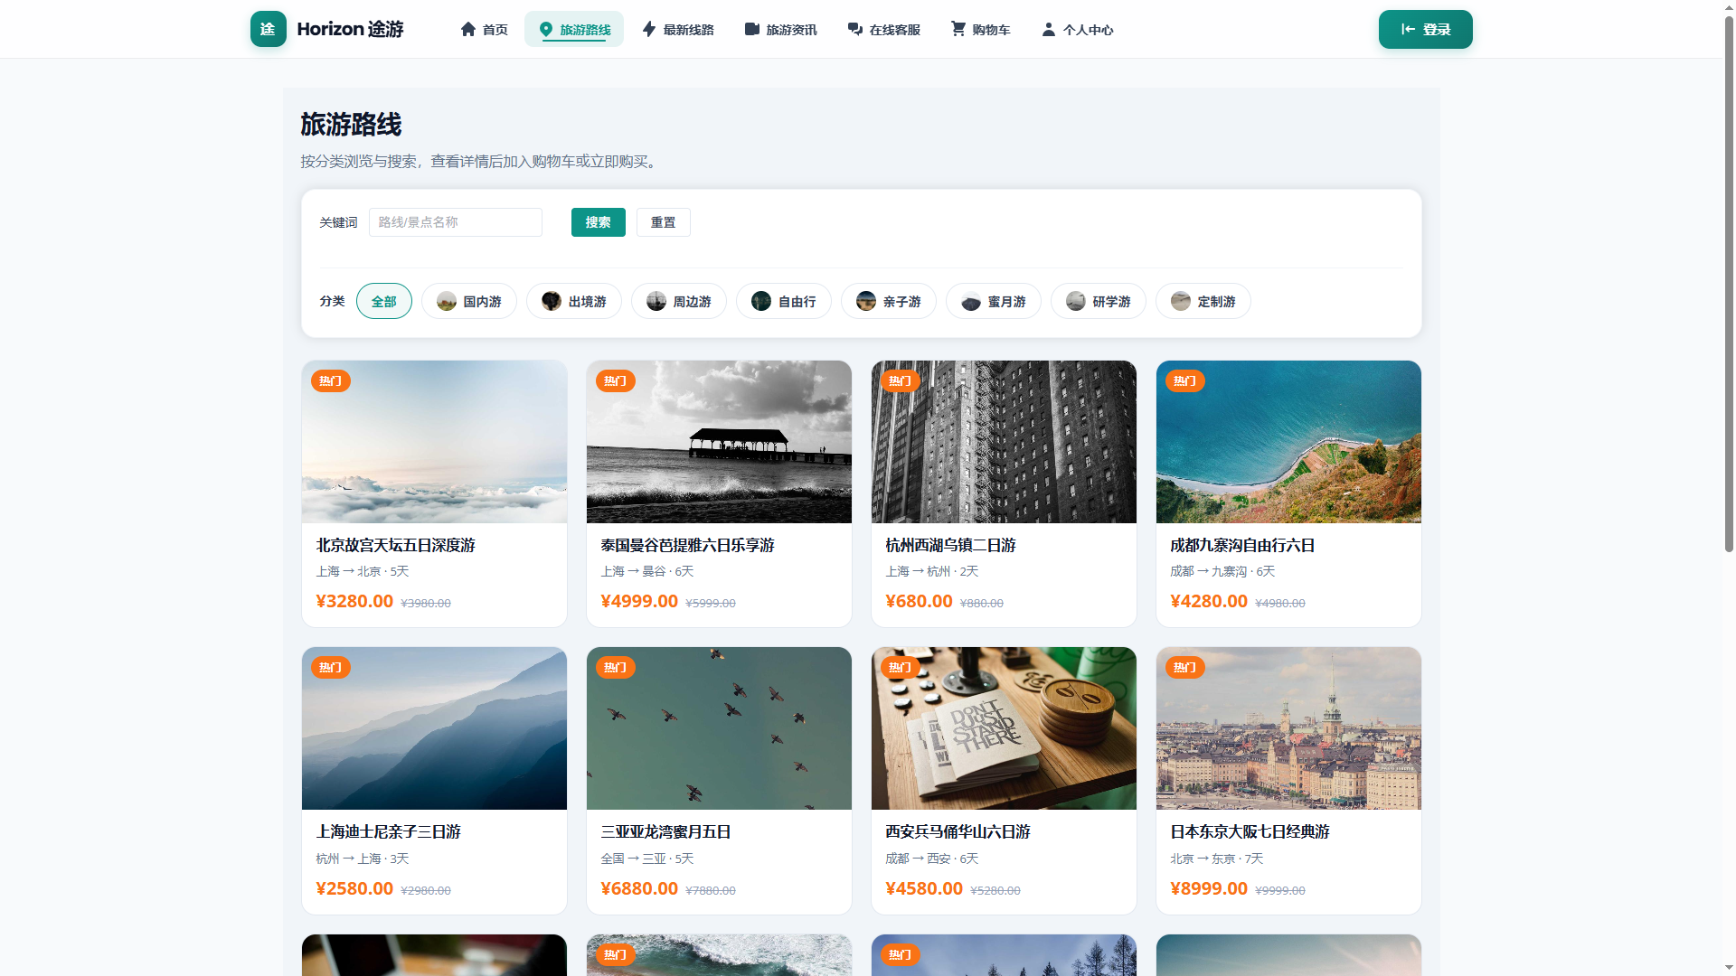Open 三亚亚龙湾蜜月五日 birds thumbnail

pos(719,728)
